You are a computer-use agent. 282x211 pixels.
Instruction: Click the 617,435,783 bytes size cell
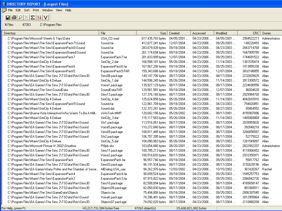[x=154, y=38]
